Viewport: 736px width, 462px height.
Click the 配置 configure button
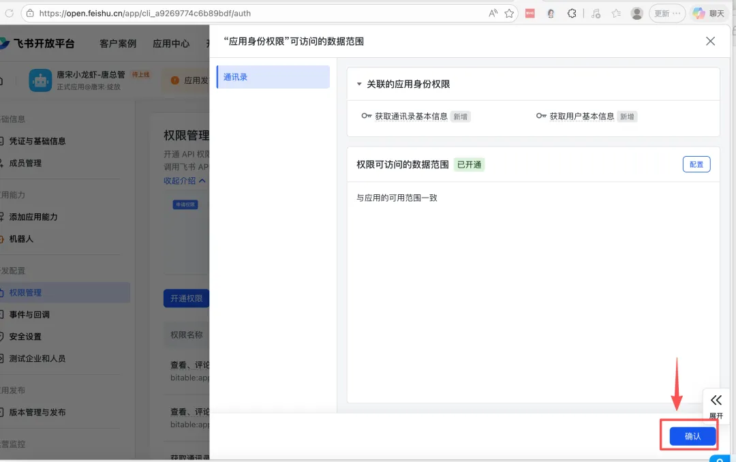(x=696, y=164)
